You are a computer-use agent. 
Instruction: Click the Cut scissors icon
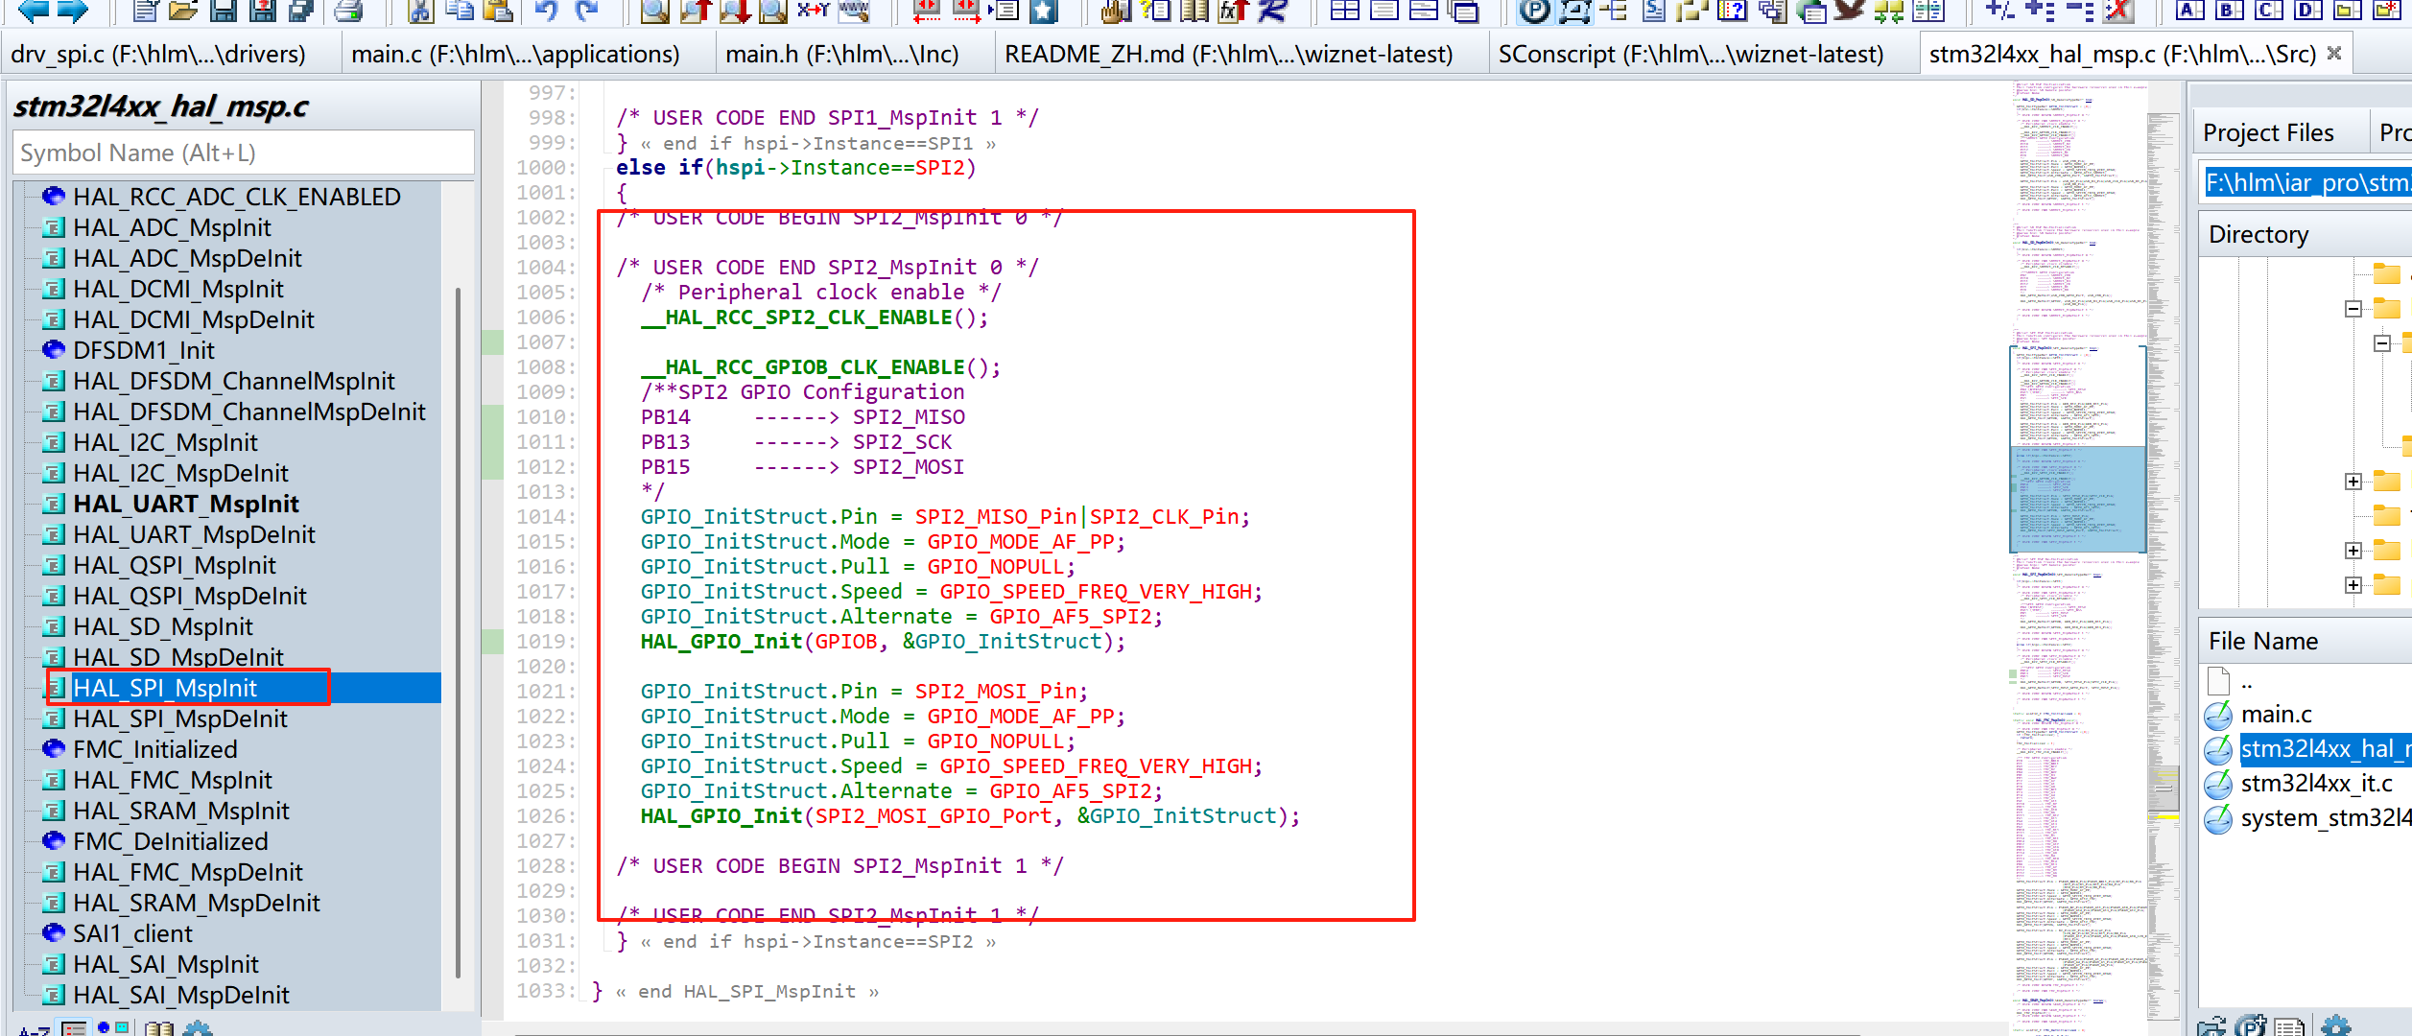(419, 11)
